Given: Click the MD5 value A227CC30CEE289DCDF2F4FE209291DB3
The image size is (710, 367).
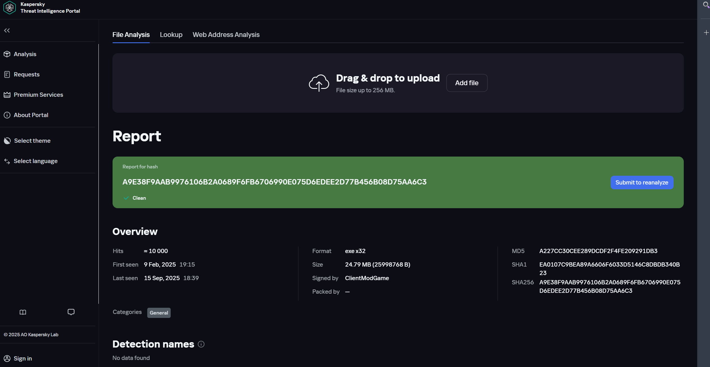Looking at the screenshot, I should coord(598,251).
